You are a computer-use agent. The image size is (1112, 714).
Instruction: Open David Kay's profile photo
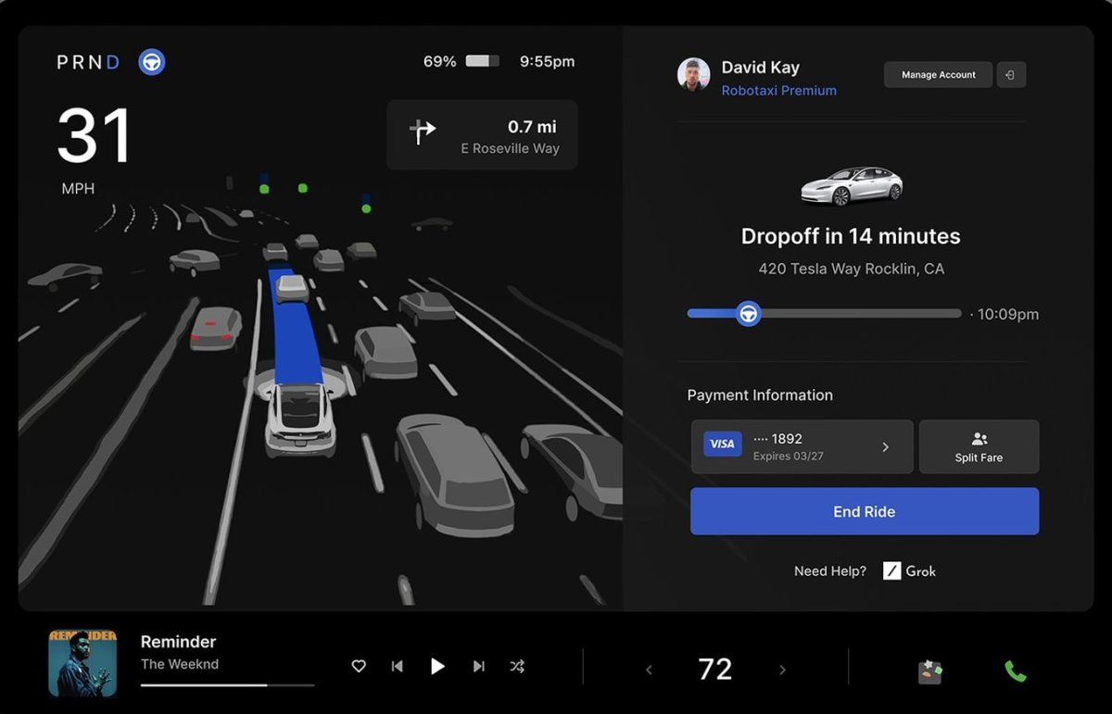(x=694, y=75)
